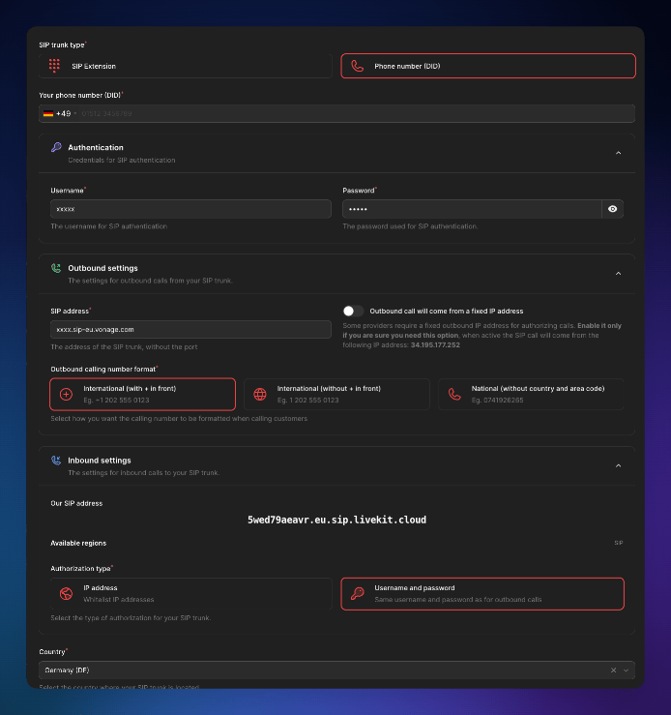Click the globe icon for International without +
671x715 pixels.
point(260,395)
